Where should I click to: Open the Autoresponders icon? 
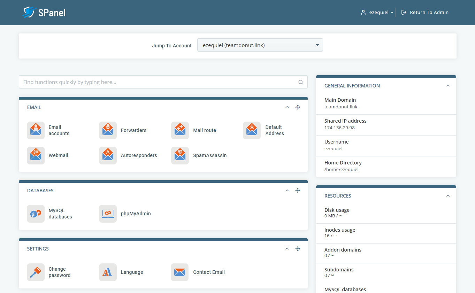(108, 155)
